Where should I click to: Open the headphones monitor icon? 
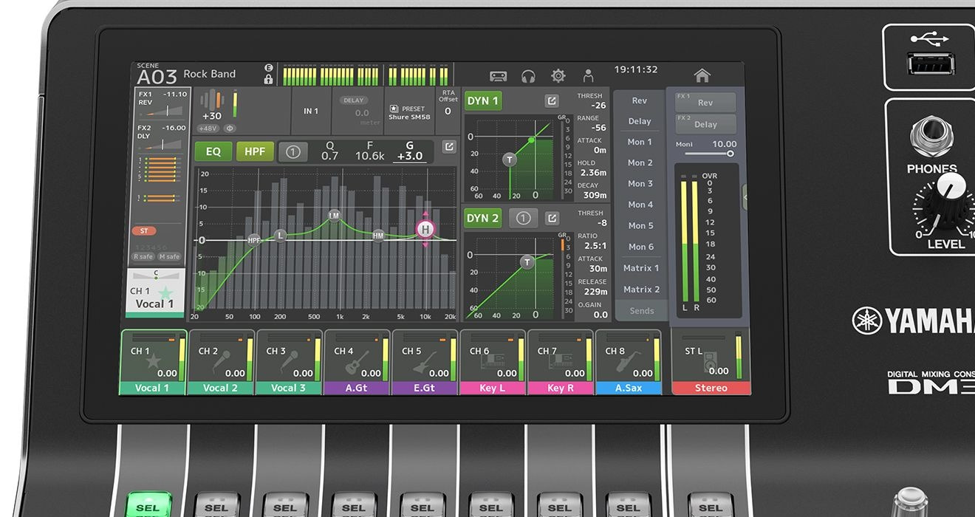click(x=528, y=75)
